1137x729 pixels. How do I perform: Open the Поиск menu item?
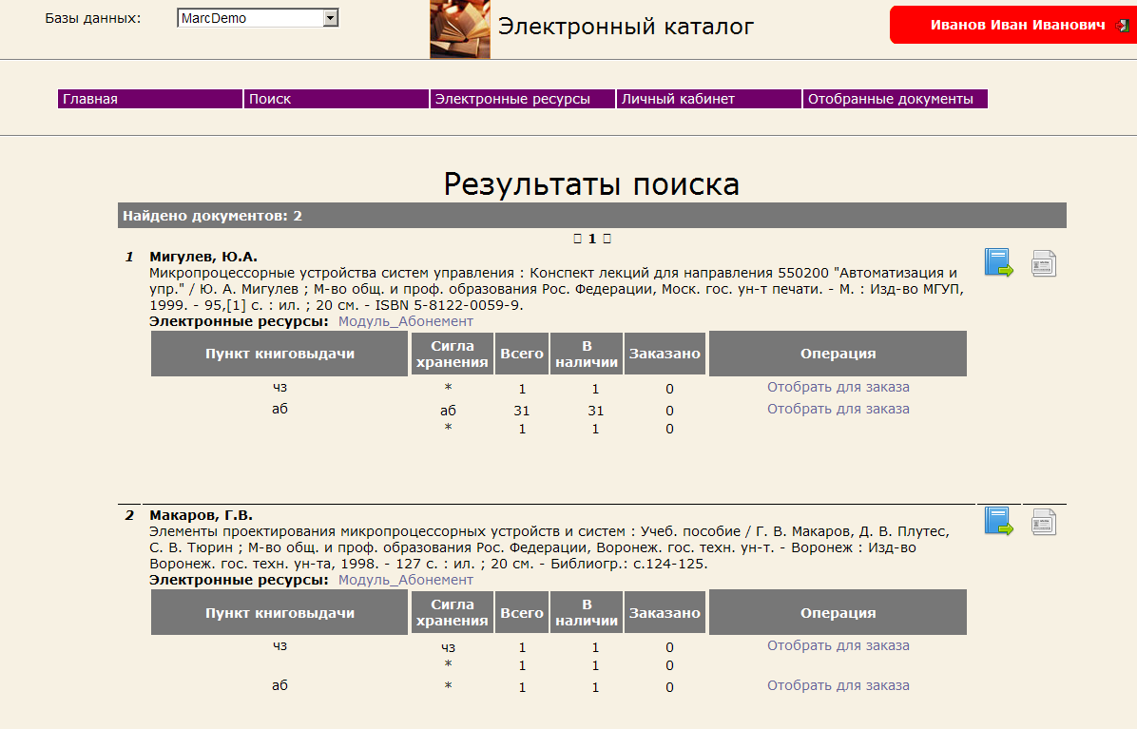click(337, 99)
